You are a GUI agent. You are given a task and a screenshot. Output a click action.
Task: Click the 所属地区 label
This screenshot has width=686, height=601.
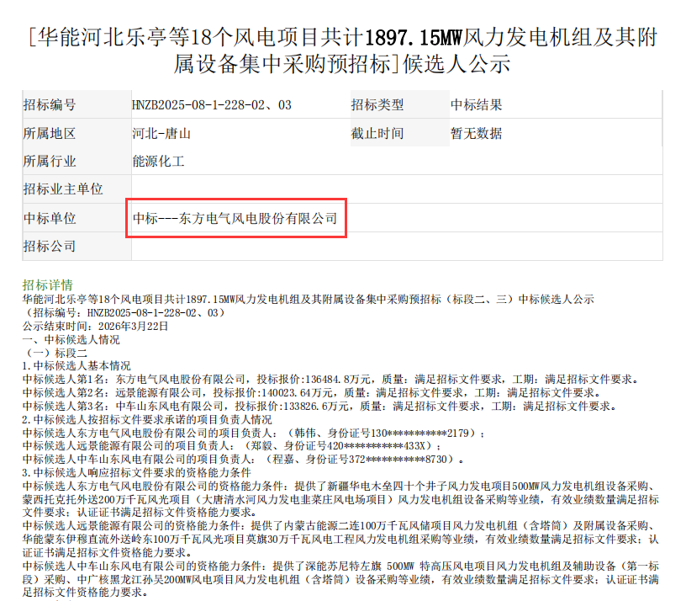[x=50, y=133]
